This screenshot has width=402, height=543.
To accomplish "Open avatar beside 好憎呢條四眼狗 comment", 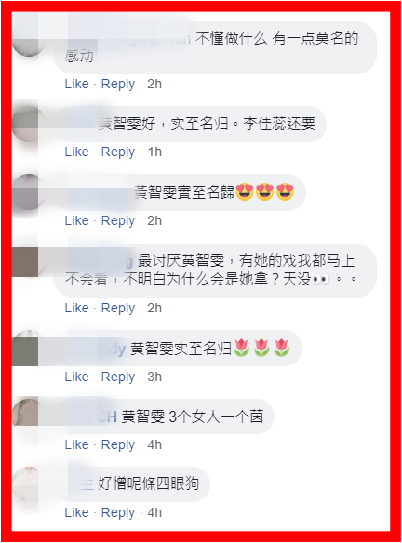I will pos(29,483).
